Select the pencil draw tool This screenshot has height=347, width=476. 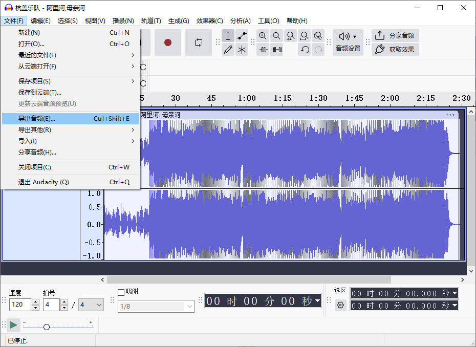click(228, 50)
